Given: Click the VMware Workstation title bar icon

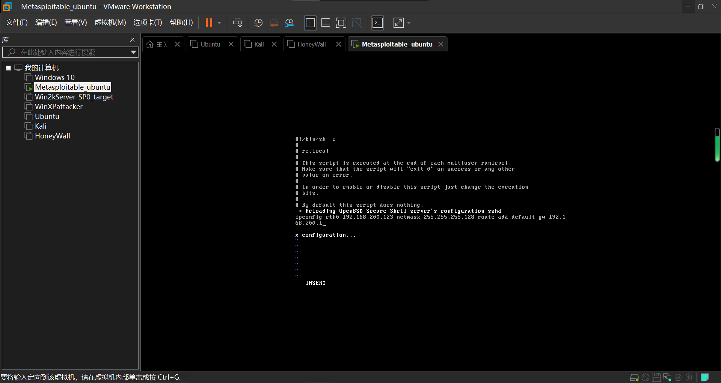Looking at the screenshot, I should (8, 6).
